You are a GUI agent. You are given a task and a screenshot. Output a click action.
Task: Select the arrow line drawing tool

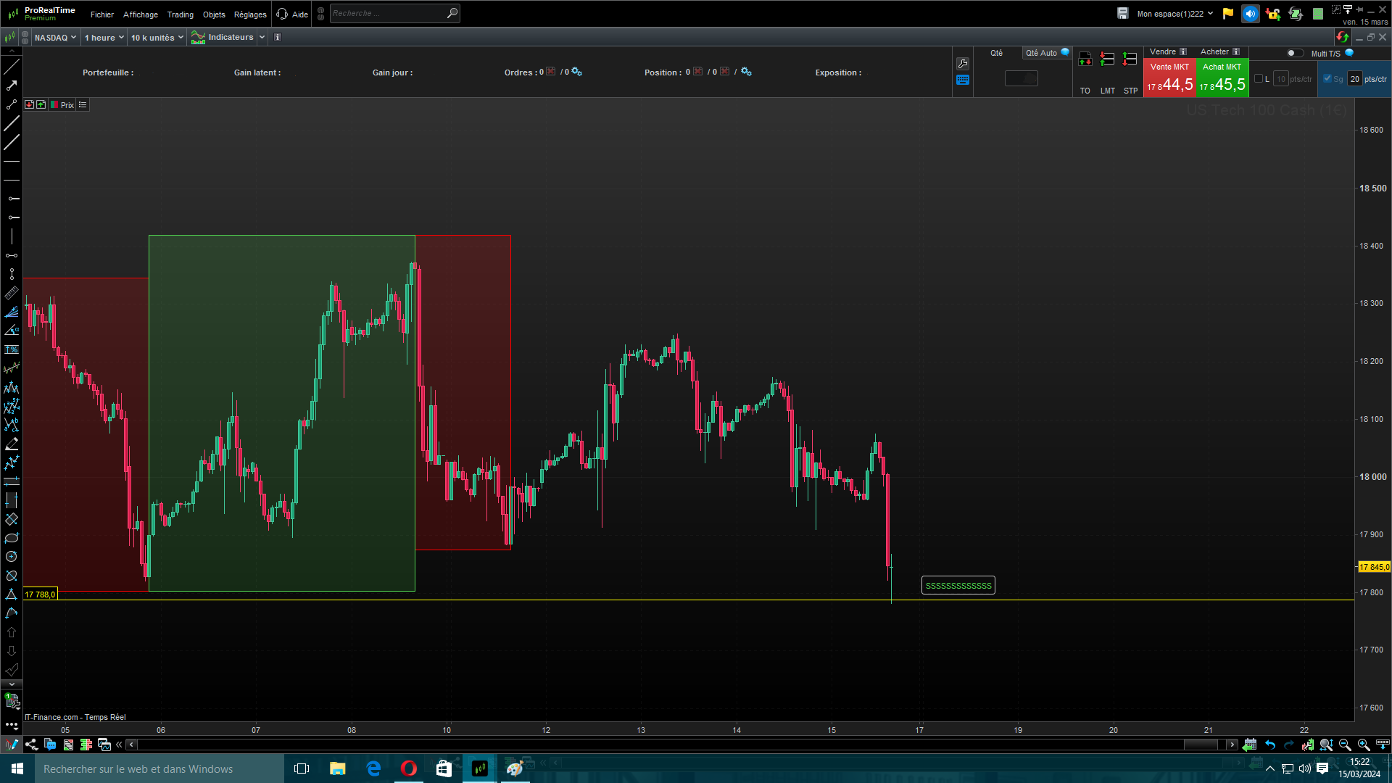point(12,86)
